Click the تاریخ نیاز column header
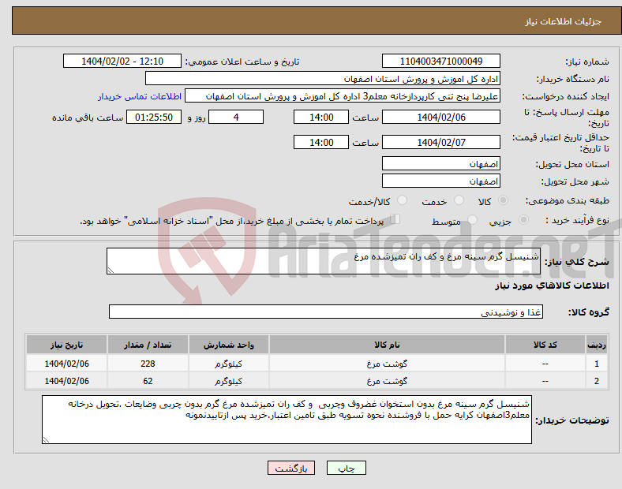The width and height of the screenshot is (622, 489). (x=66, y=345)
